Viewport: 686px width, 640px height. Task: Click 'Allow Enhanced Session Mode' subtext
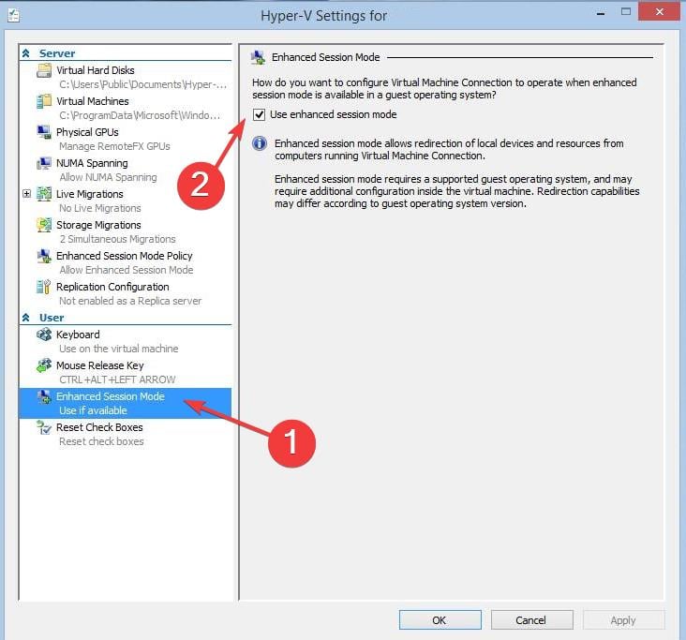[x=127, y=270]
